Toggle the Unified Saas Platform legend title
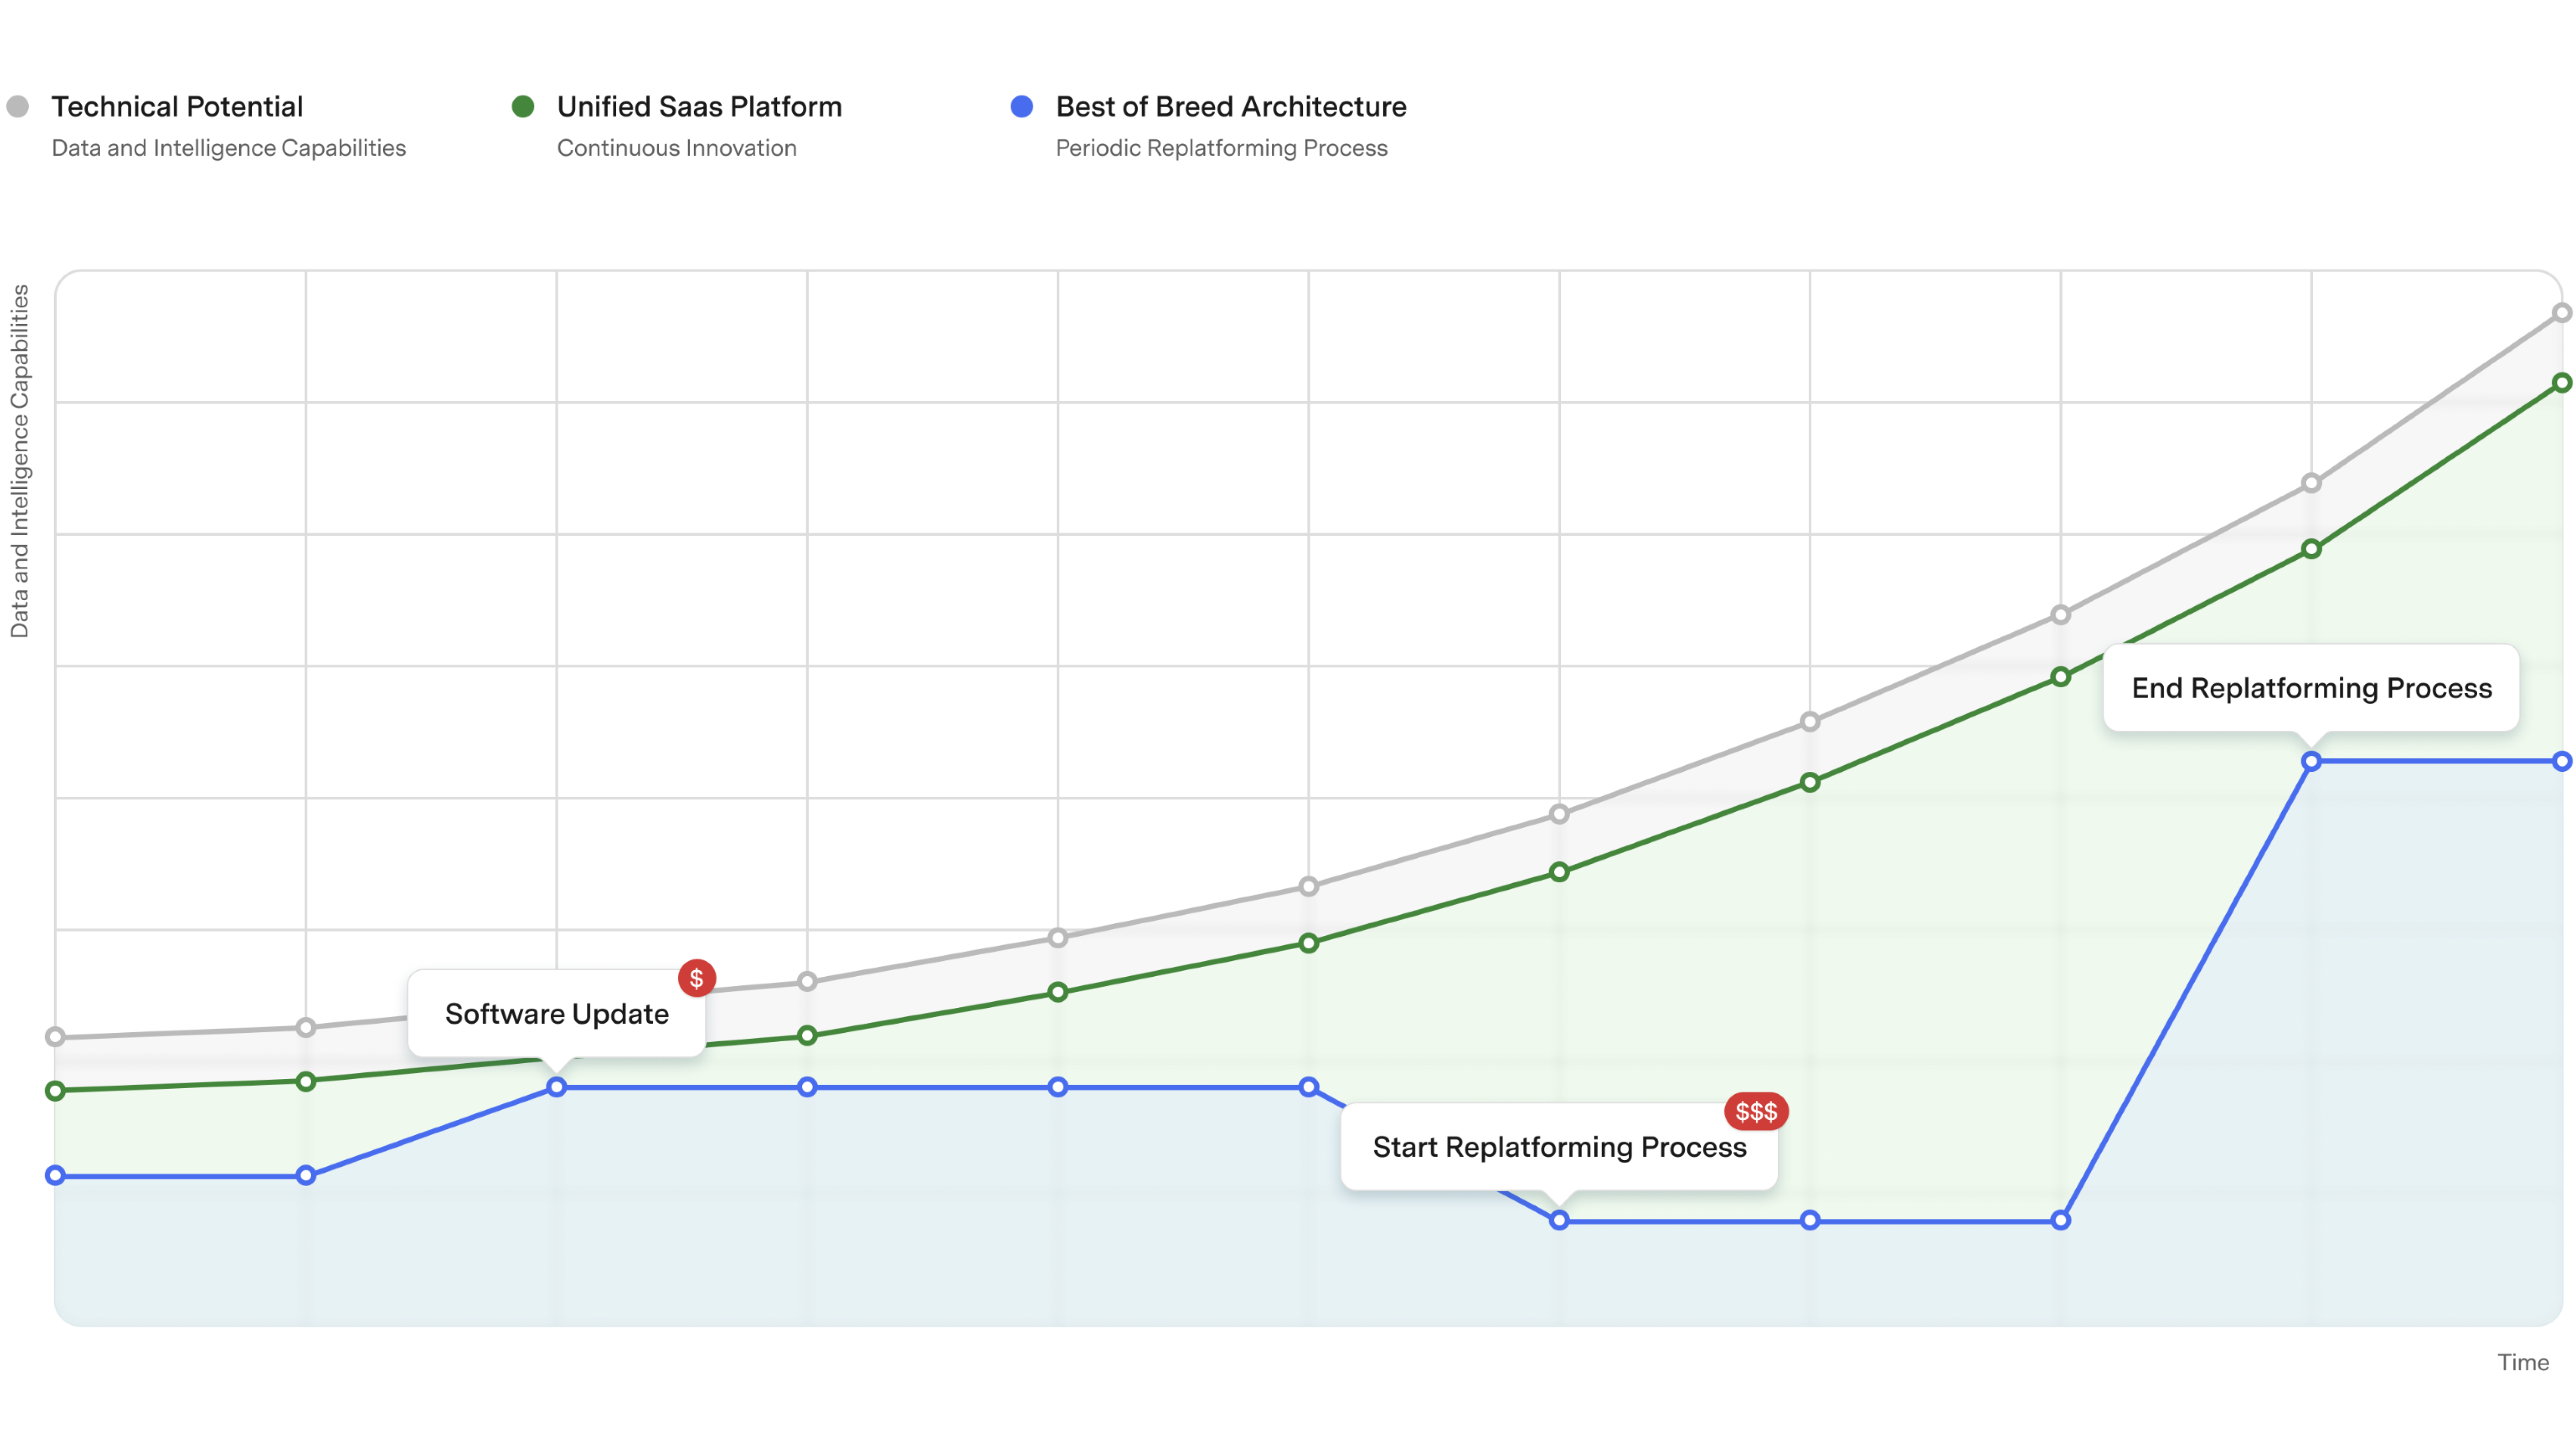This screenshot has width=2576, height=1448. 699,106
